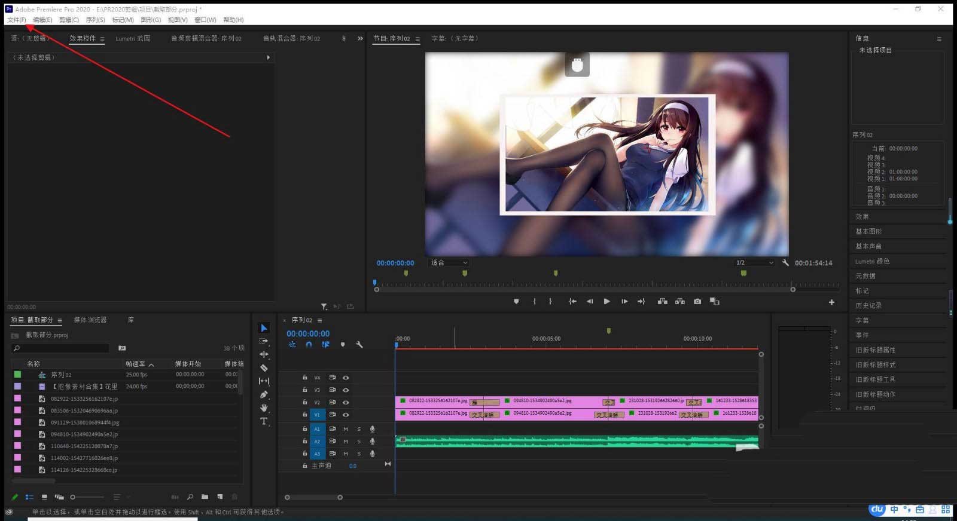Select the Hand tool

click(264, 407)
